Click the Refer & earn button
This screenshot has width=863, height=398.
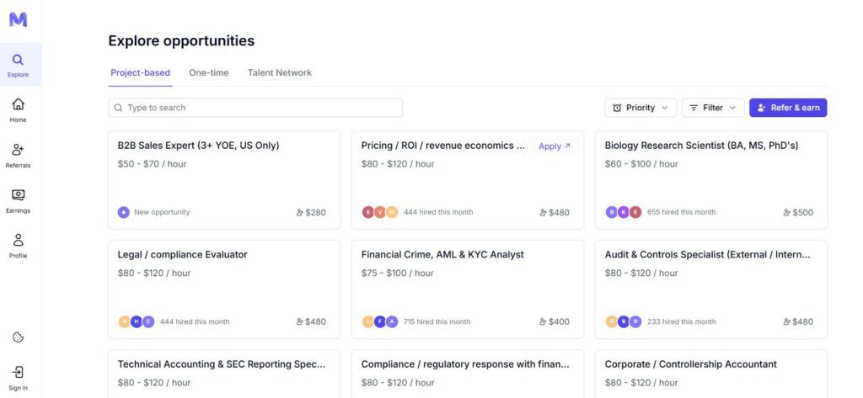[788, 108]
